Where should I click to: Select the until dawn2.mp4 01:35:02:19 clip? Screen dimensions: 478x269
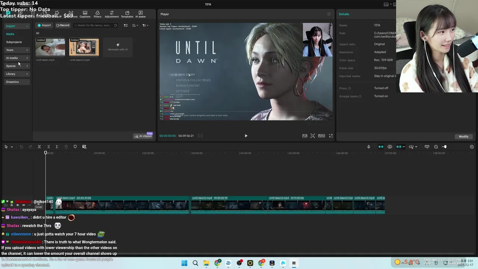pos(229,205)
